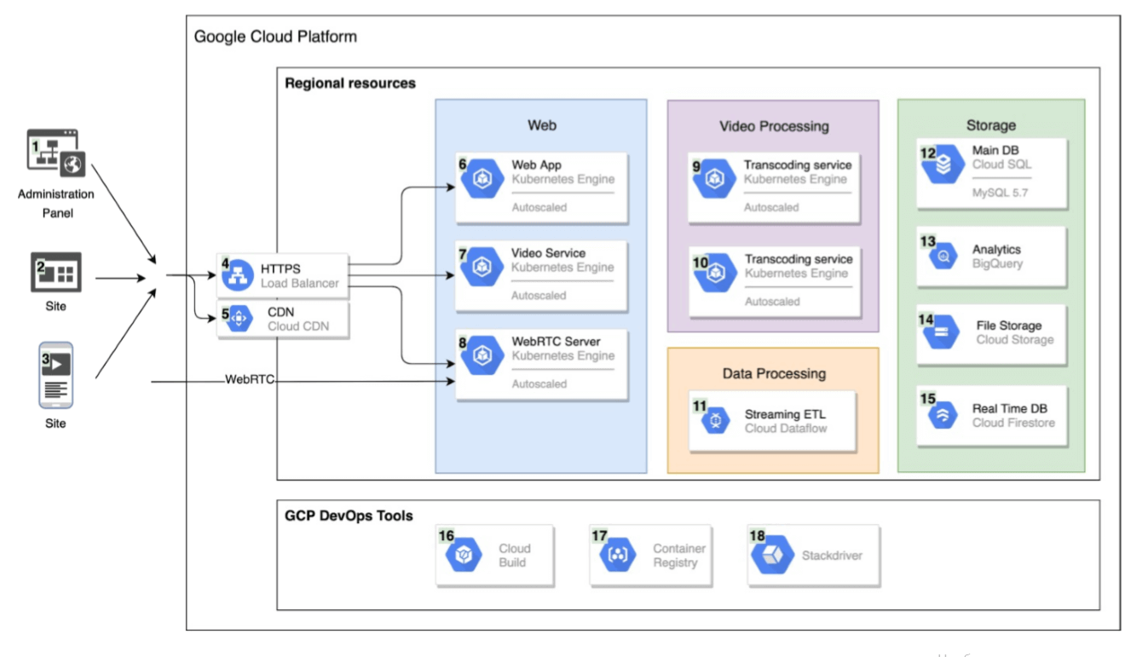Click the Streaming ETL Dataflow icon
Viewport: 1148px width, 657px height.
tap(716, 421)
